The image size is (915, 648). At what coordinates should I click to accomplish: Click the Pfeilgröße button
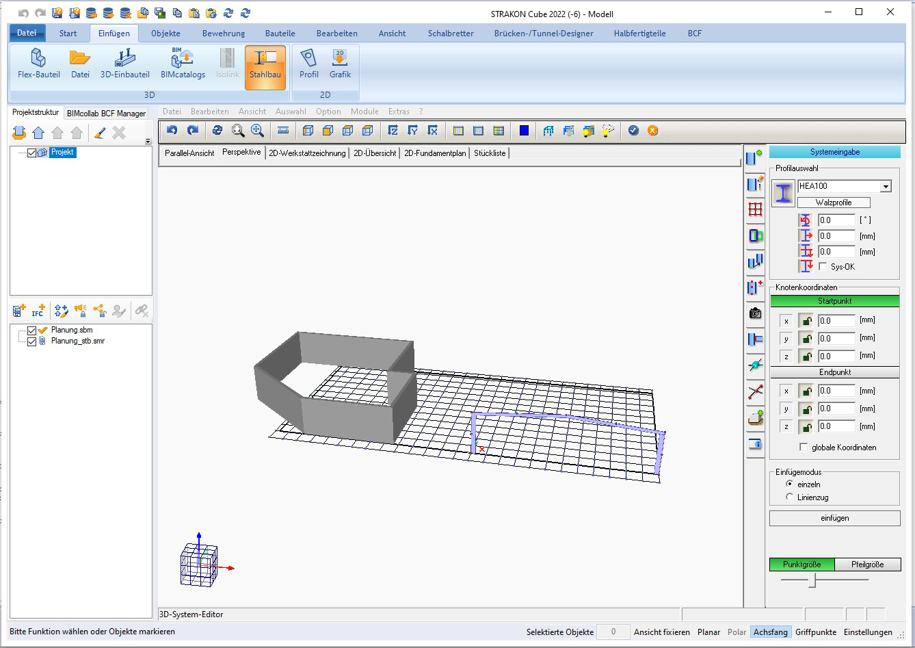tap(867, 565)
